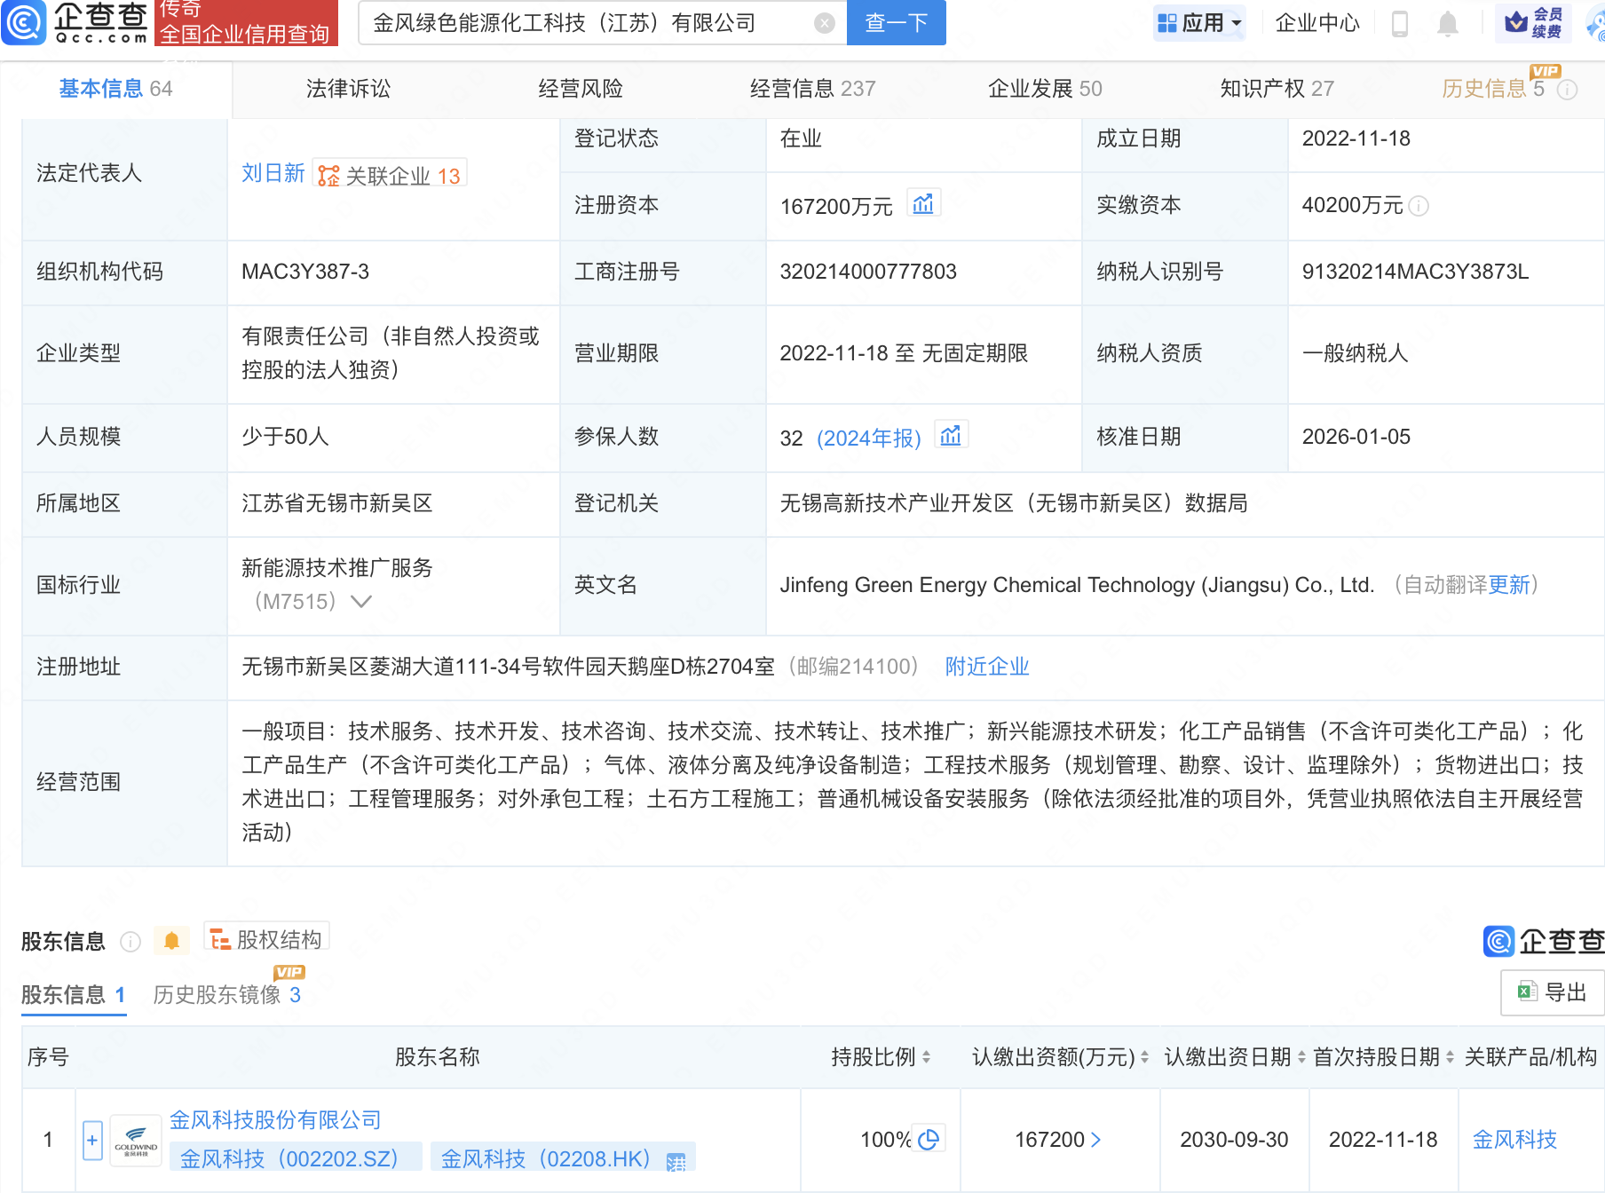Open notifications bell in the header
Viewport: 1605px width, 1193px height.
click(x=1448, y=23)
